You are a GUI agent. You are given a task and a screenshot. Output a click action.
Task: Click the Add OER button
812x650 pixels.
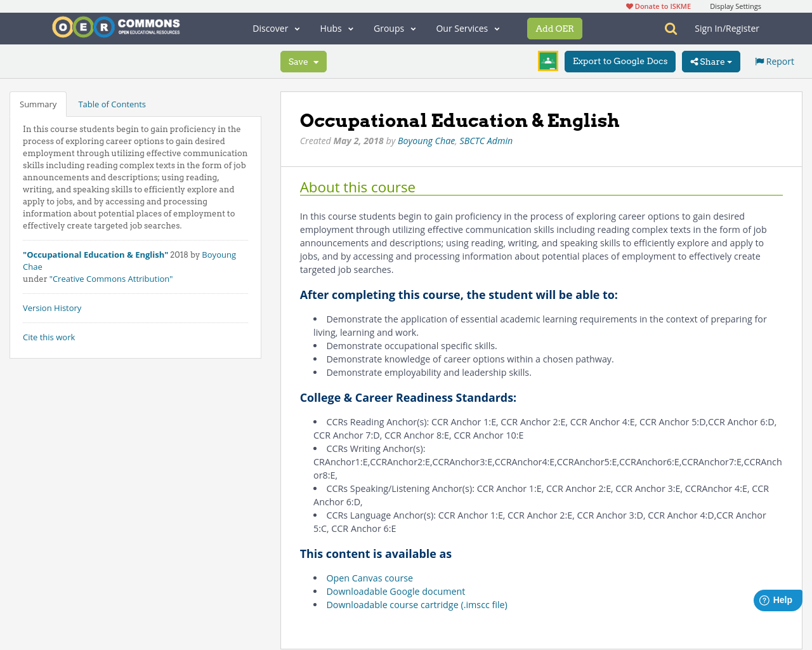554,28
